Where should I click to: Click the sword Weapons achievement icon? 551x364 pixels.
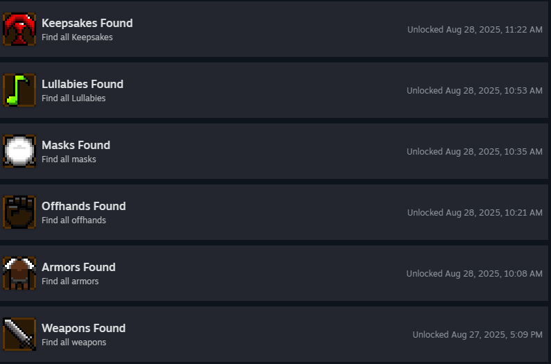point(19,334)
